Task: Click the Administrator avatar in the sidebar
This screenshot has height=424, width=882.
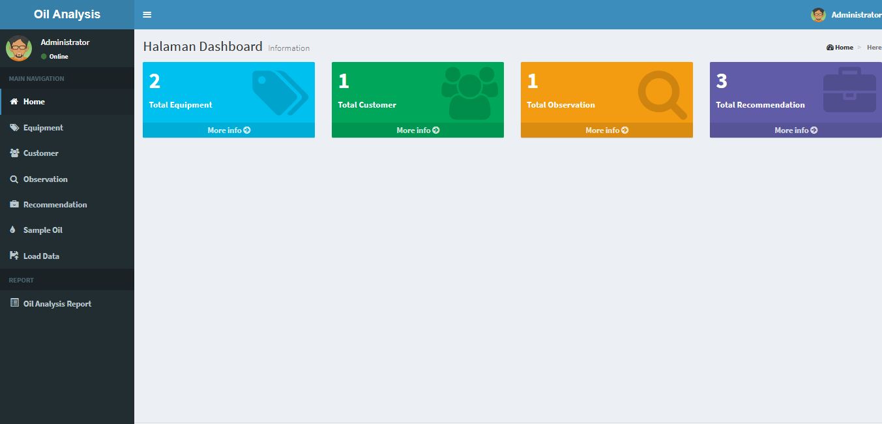Action: click(x=19, y=48)
